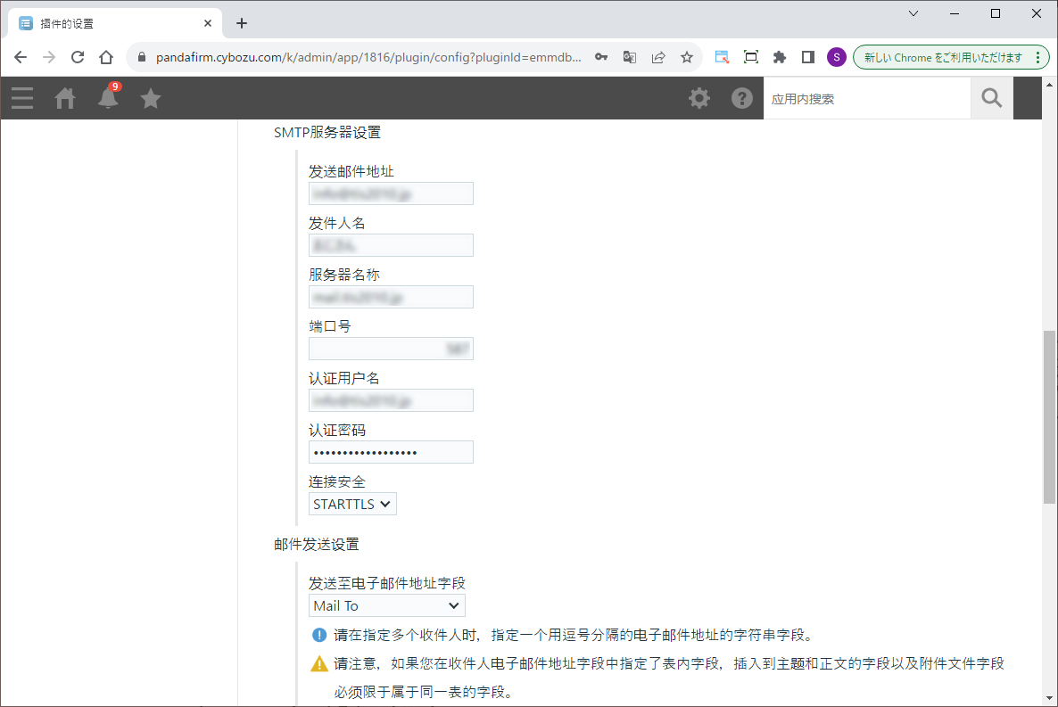Open the notifications bell with 9 alerts

108,98
